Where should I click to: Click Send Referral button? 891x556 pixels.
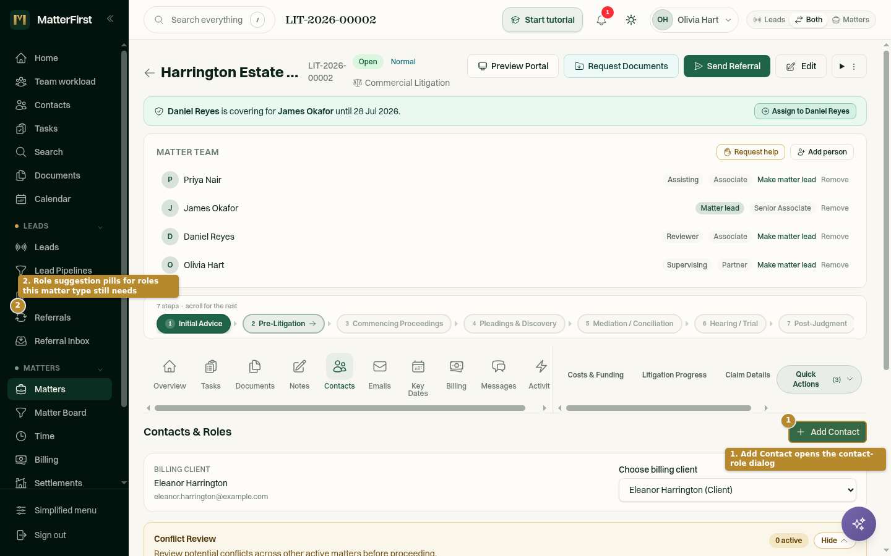[727, 66]
